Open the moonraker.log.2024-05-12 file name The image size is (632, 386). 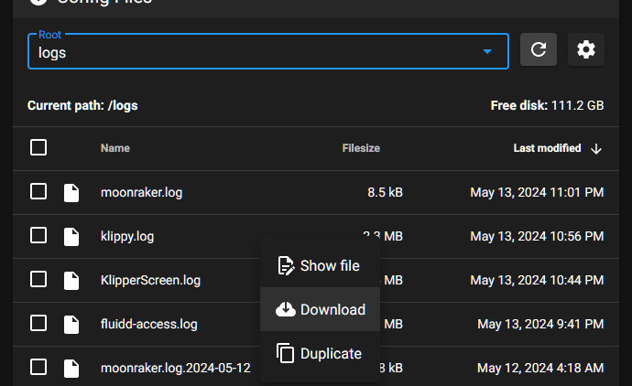pos(176,368)
